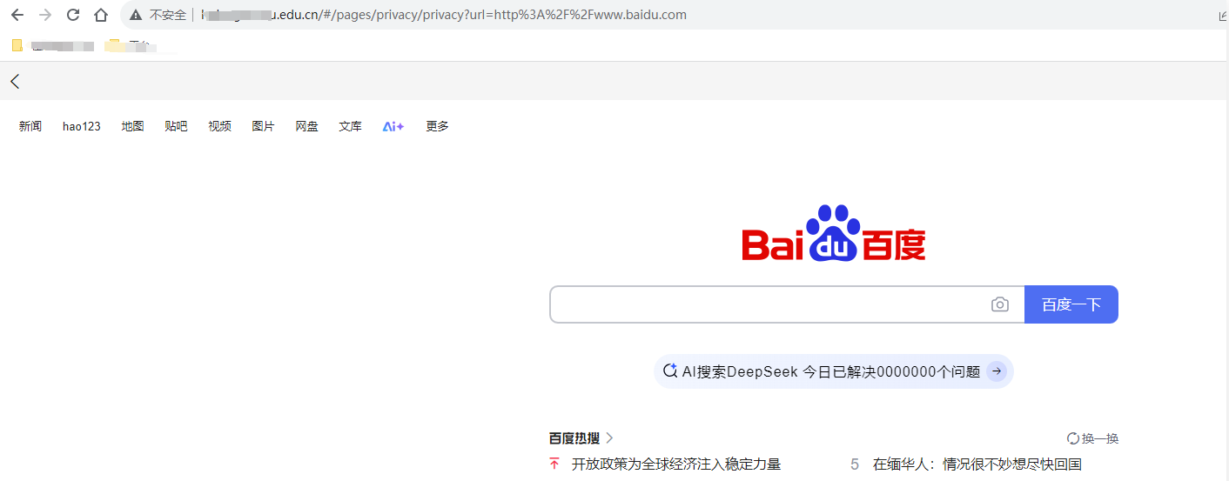Click the 百度一下 search button
The height and width of the screenshot is (481, 1229).
[x=1071, y=304]
